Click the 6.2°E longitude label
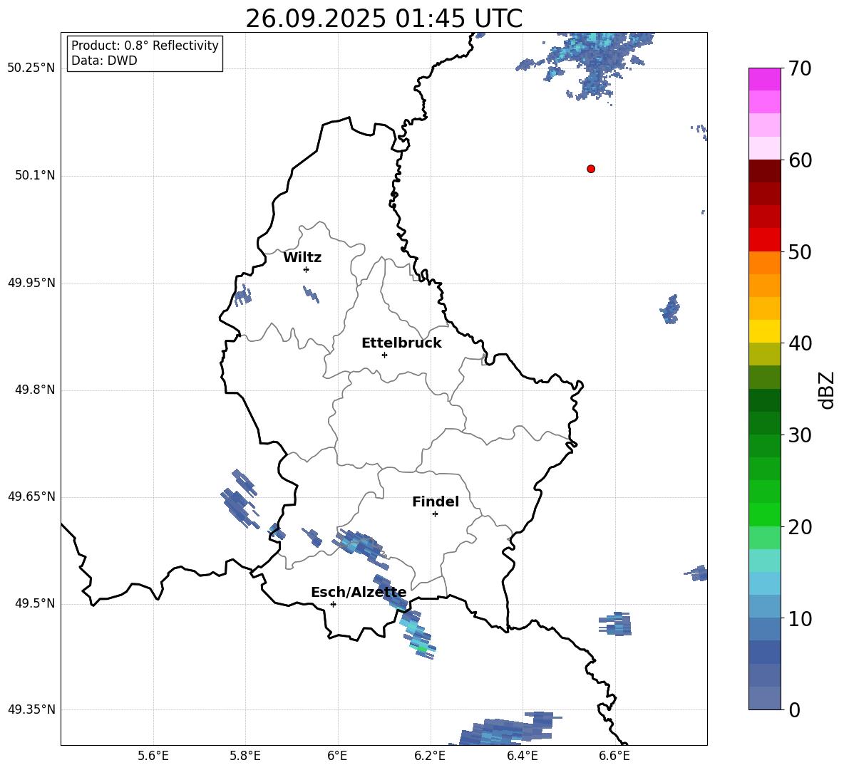The image size is (844, 770). [x=430, y=756]
